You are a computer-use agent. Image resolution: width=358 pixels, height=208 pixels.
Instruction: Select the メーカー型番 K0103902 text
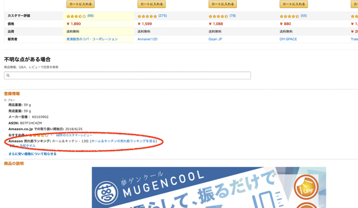pyautogui.click(x=29, y=117)
